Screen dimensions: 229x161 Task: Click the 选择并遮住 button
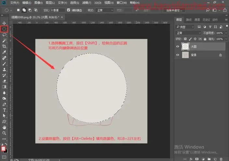point(174,10)
